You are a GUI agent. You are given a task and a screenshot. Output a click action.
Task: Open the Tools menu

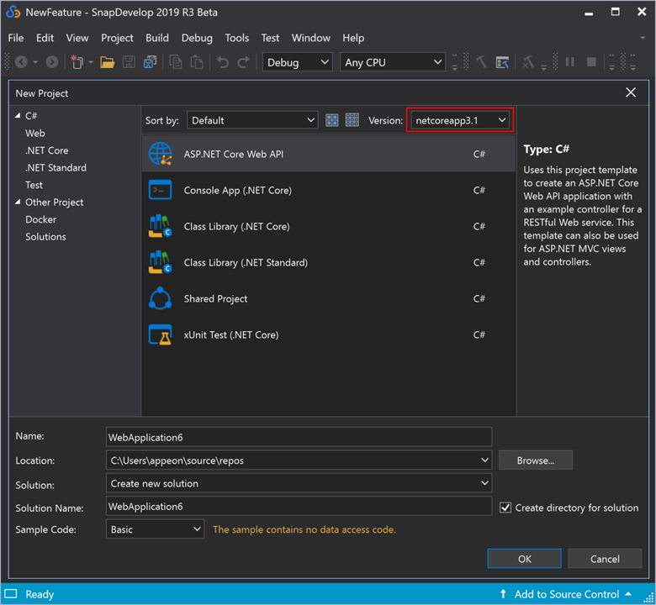237,38
